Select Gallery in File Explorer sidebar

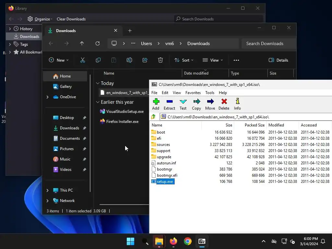(x=65, y=87)
